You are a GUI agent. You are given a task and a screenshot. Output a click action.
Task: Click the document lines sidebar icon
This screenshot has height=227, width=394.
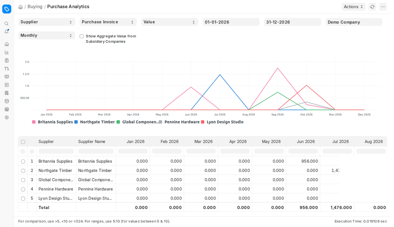7,85
